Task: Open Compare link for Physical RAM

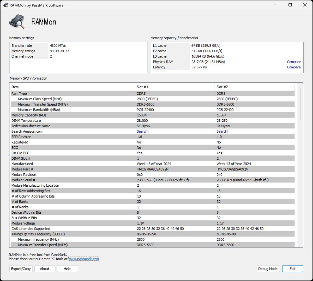Action: click(x=294, y=62)
